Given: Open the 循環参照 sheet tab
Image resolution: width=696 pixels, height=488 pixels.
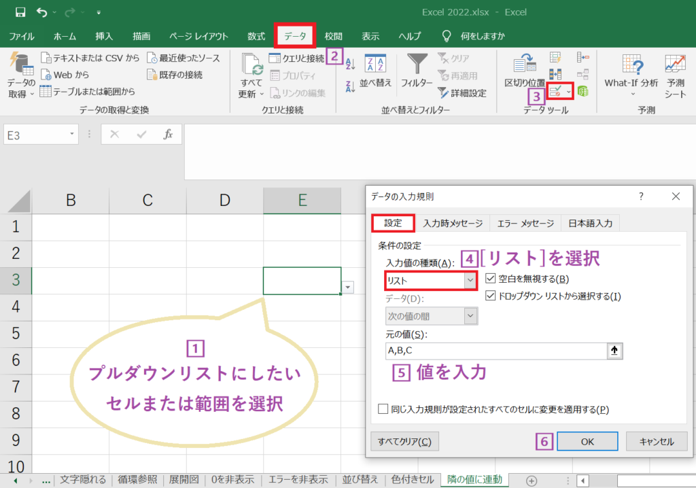Looking at the screenshot, I should coord(137,480).
